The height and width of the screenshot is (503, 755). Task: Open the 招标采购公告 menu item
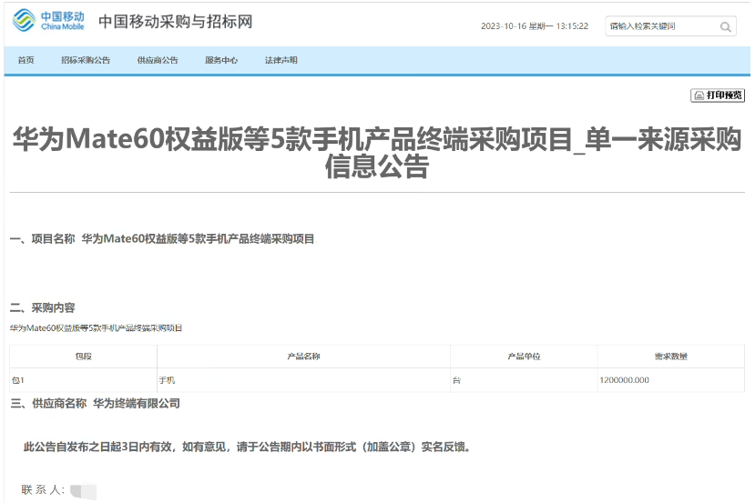click(86, 60)
